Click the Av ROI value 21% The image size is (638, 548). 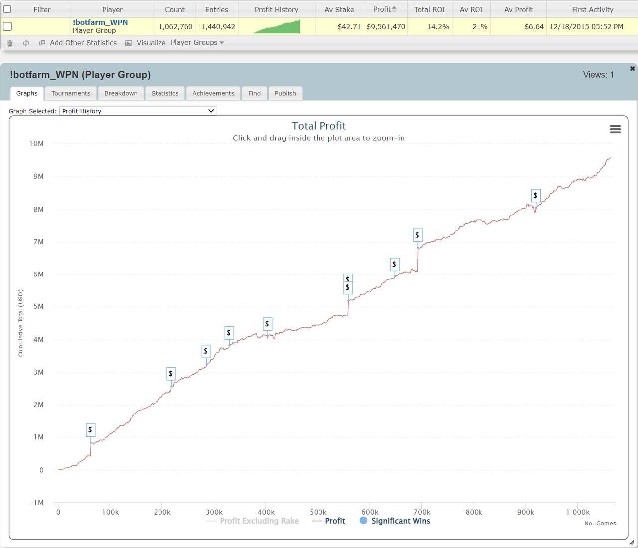[480, 26]
